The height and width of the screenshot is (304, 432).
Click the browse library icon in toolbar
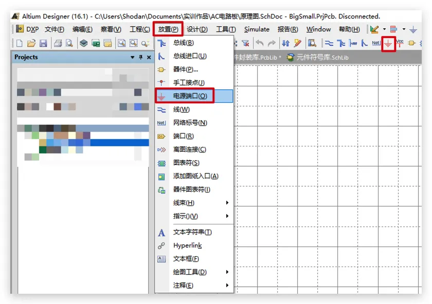[x=312, y=43]
